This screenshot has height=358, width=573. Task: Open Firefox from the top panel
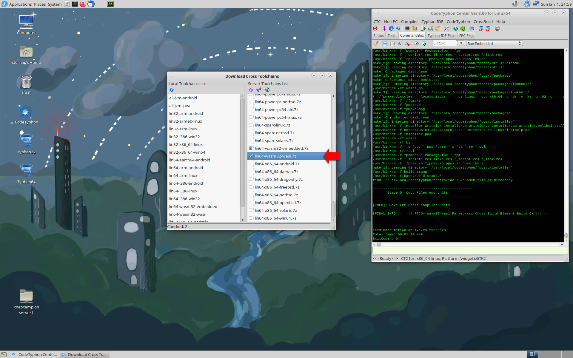(x=83, y=4)
